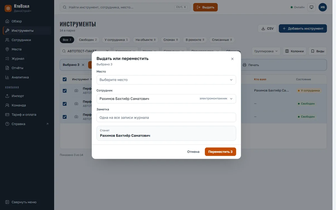Select the Все filter tab
Viewport: 336px width, 210px height.
pyautogui.click(x=67, y=40)
